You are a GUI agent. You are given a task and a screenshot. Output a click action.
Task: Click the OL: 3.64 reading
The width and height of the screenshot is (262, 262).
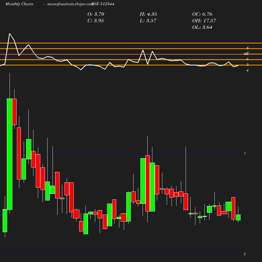[x=202, y=27]
